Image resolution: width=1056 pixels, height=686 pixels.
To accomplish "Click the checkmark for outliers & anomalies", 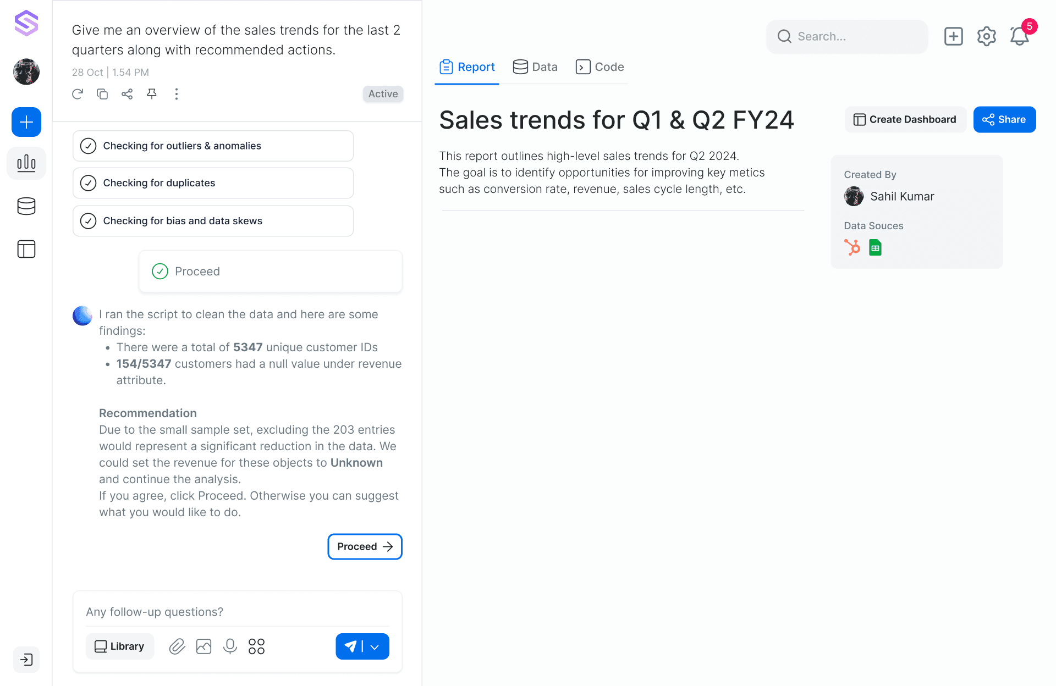I will [88, 146].
